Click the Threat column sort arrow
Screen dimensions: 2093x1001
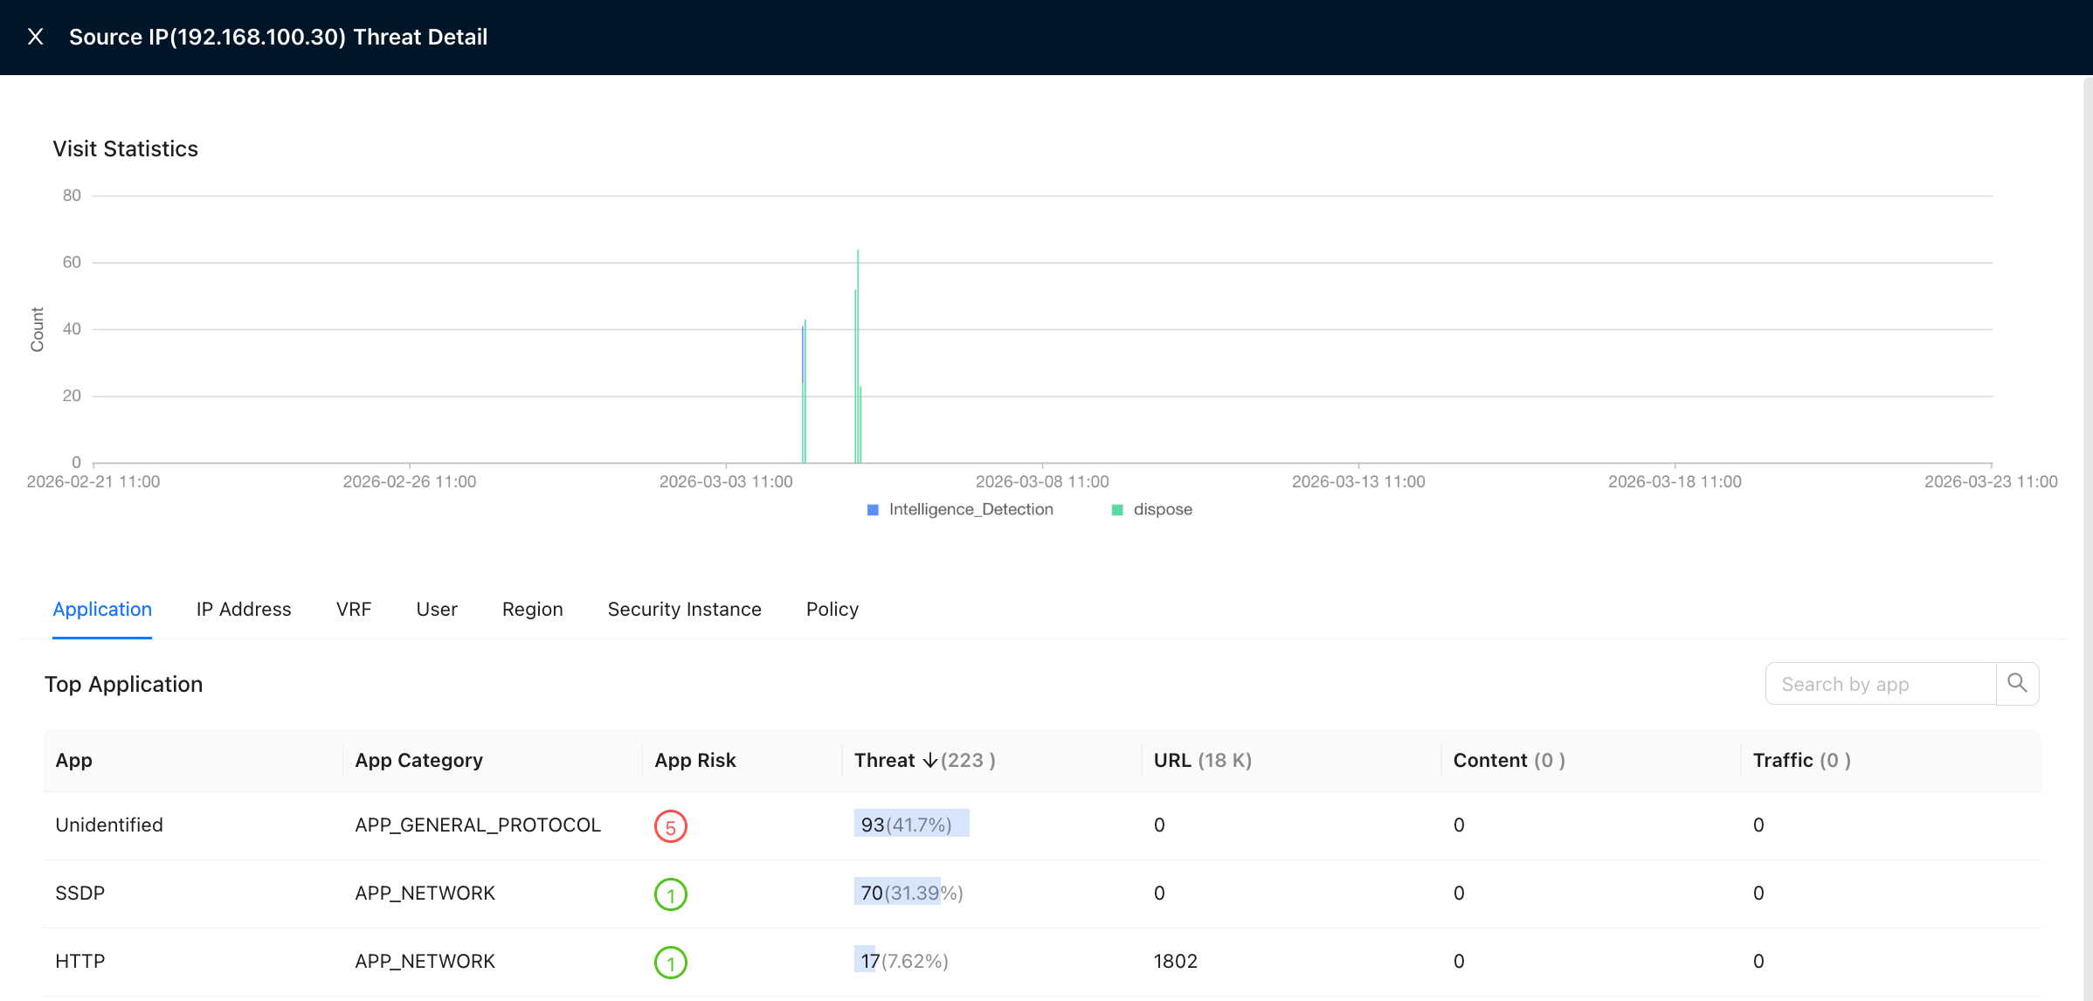tap(929, 761)
